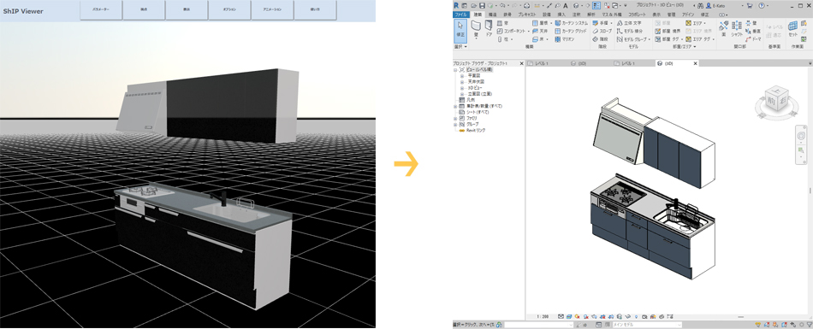The image size is (813, 329).
Task: Select the エリア タグ tool
Action: click(699, 38)
